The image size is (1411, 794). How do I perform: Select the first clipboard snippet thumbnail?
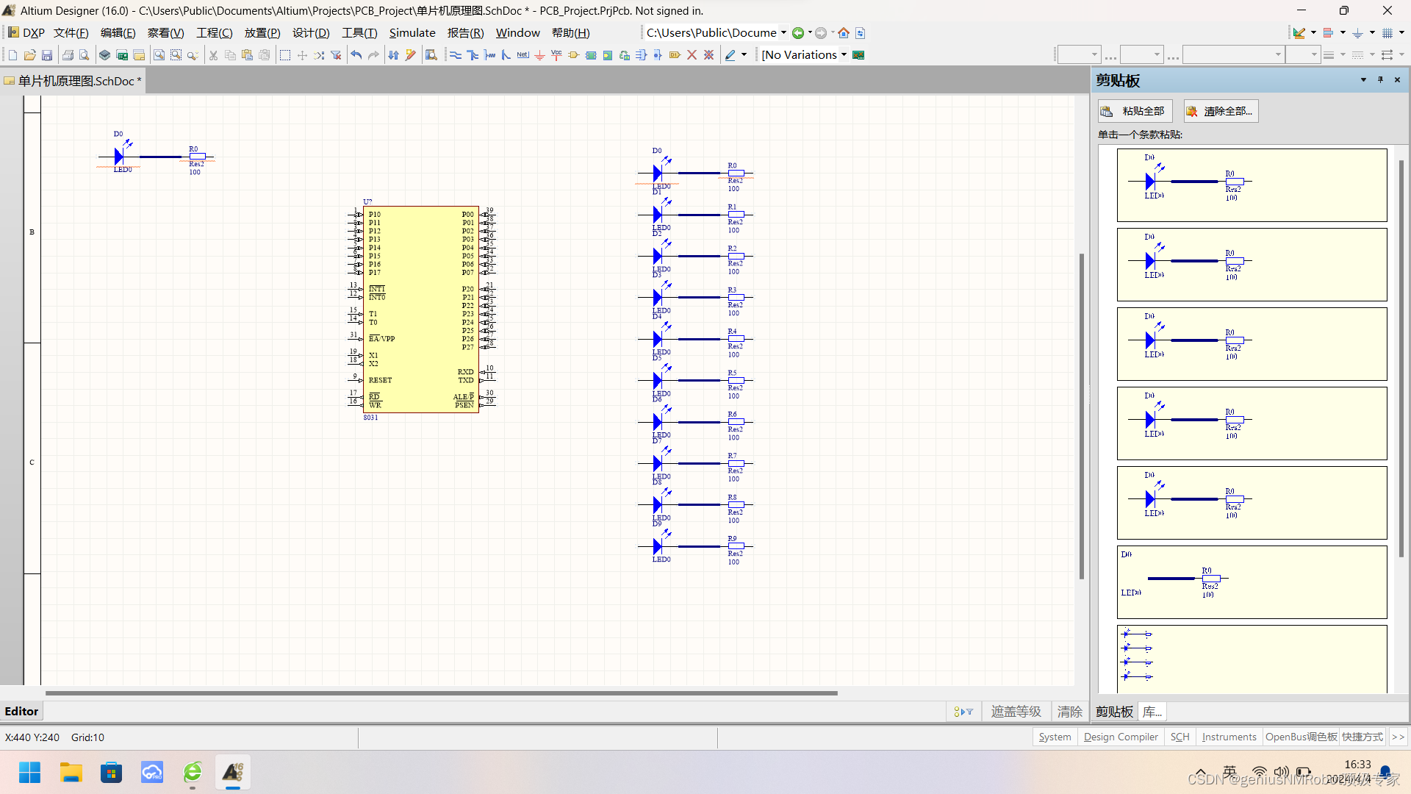coord(1251,185)
